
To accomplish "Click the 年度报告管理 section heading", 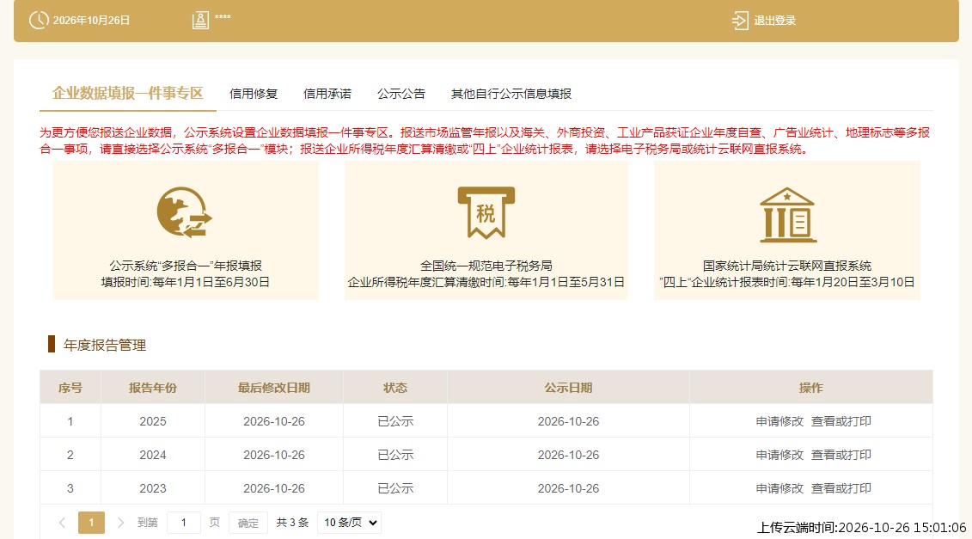I will coord(105,345).
